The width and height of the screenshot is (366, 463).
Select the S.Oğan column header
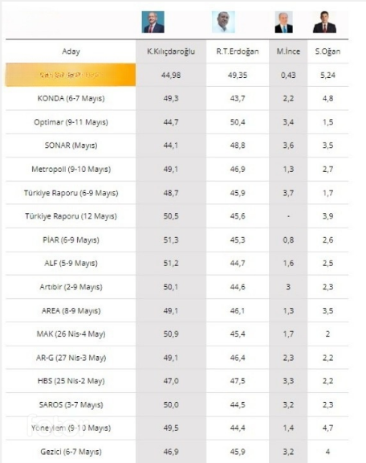tap(327, 51)
